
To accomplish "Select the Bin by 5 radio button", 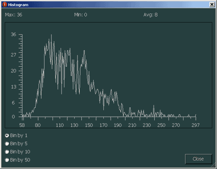I will 7,144.
